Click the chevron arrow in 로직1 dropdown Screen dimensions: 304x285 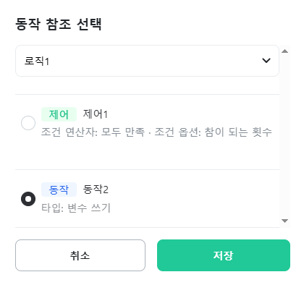click(266, 61)
